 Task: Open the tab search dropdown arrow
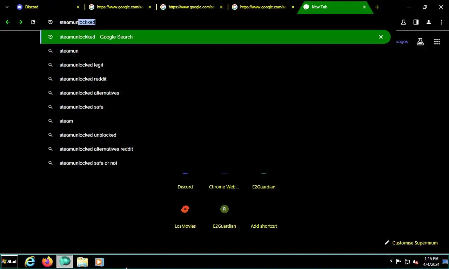7,7
